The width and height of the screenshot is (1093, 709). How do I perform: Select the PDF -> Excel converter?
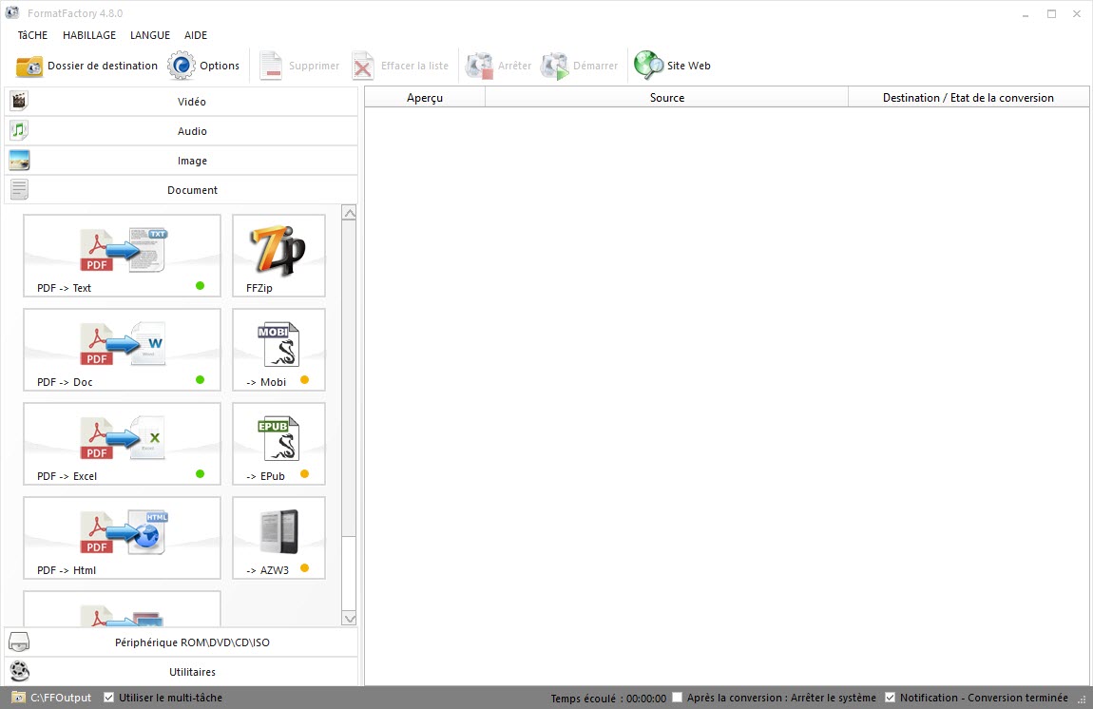click(x=122, y=444)
